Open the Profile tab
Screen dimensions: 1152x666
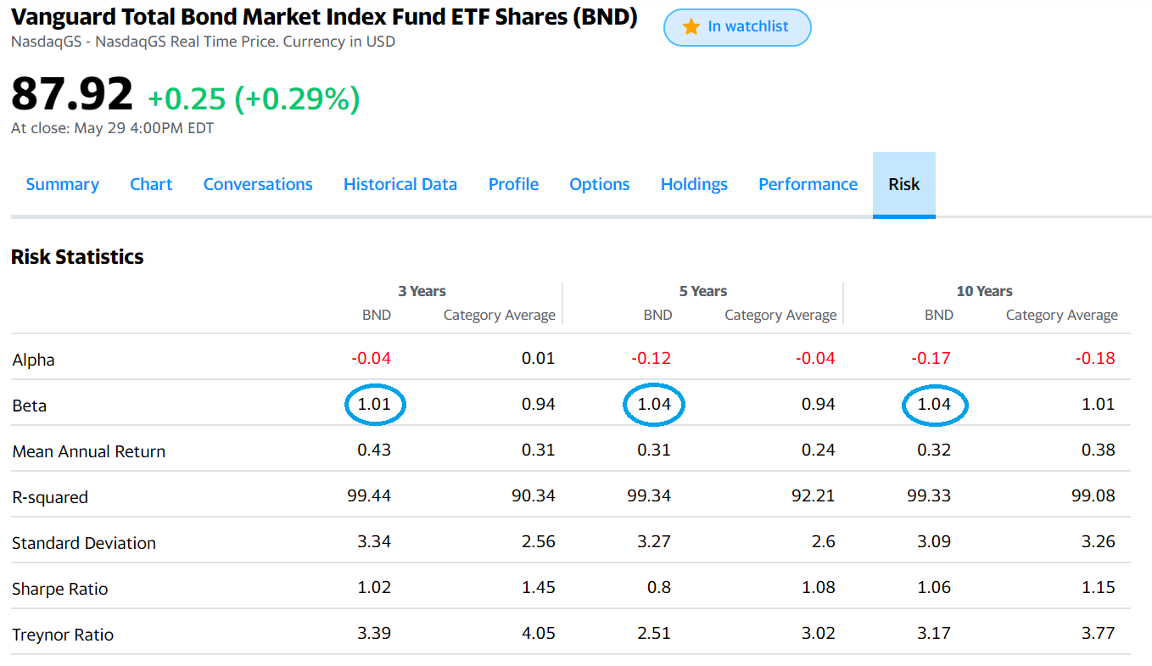pos(513,184)
